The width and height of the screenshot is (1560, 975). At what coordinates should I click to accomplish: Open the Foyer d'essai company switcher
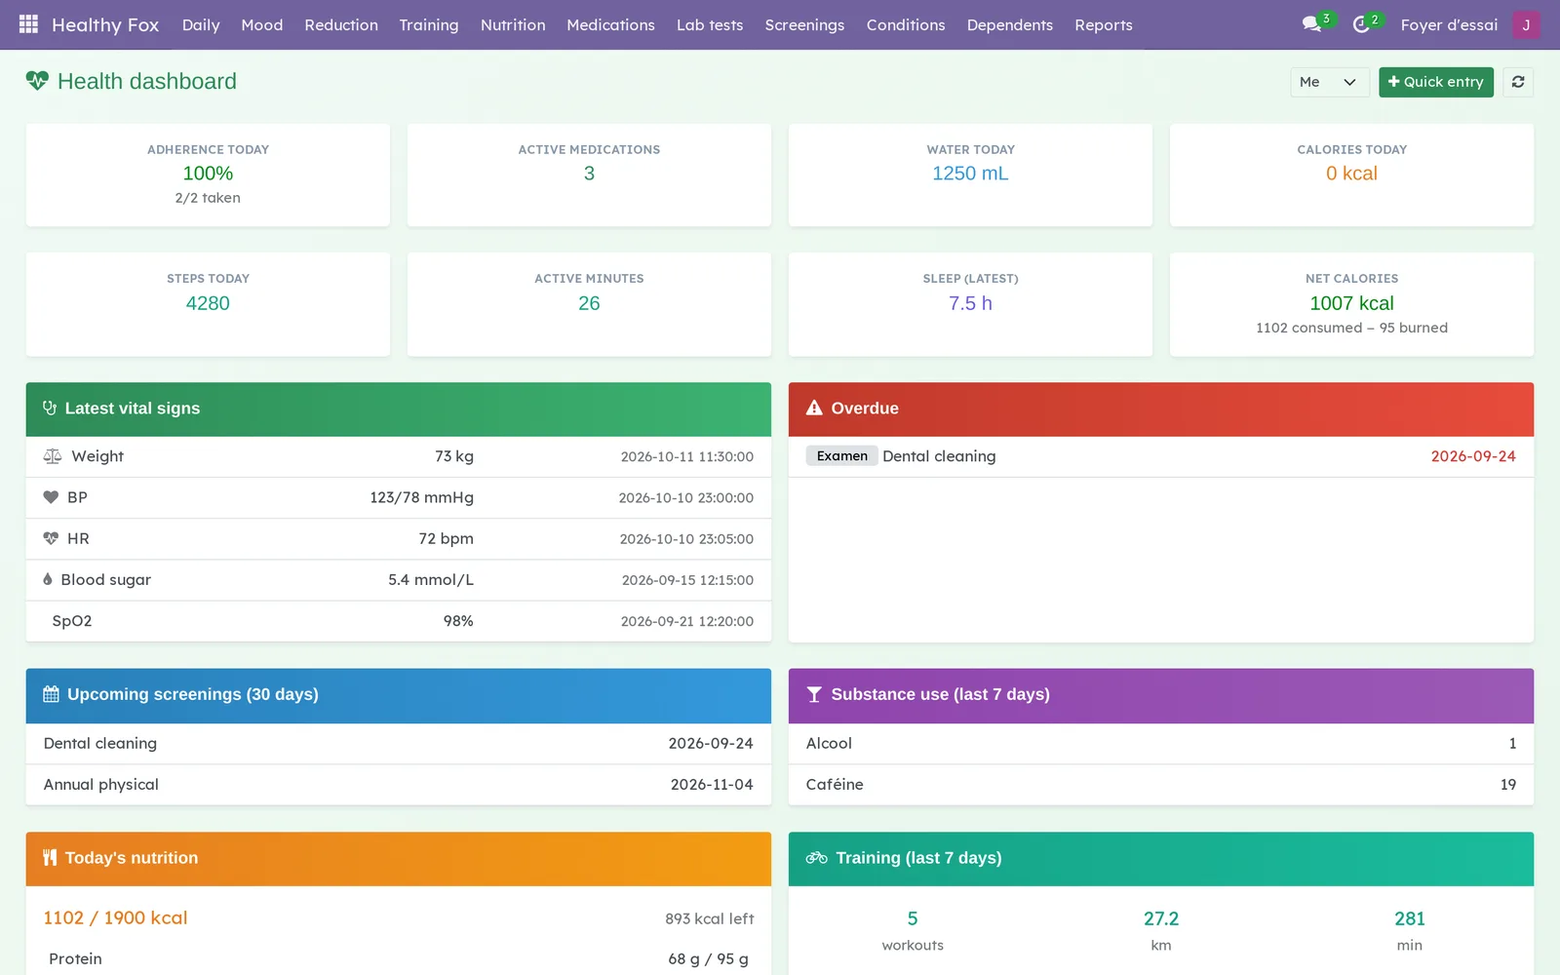[x=1449, y=24]
